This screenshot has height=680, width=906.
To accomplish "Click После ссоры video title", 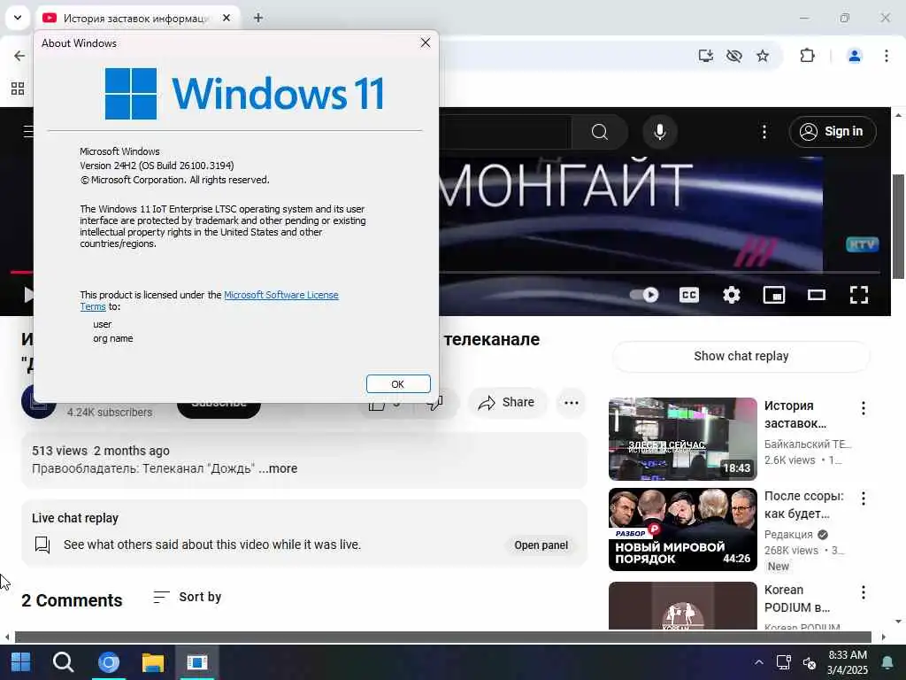I will (x=803, y=505).
